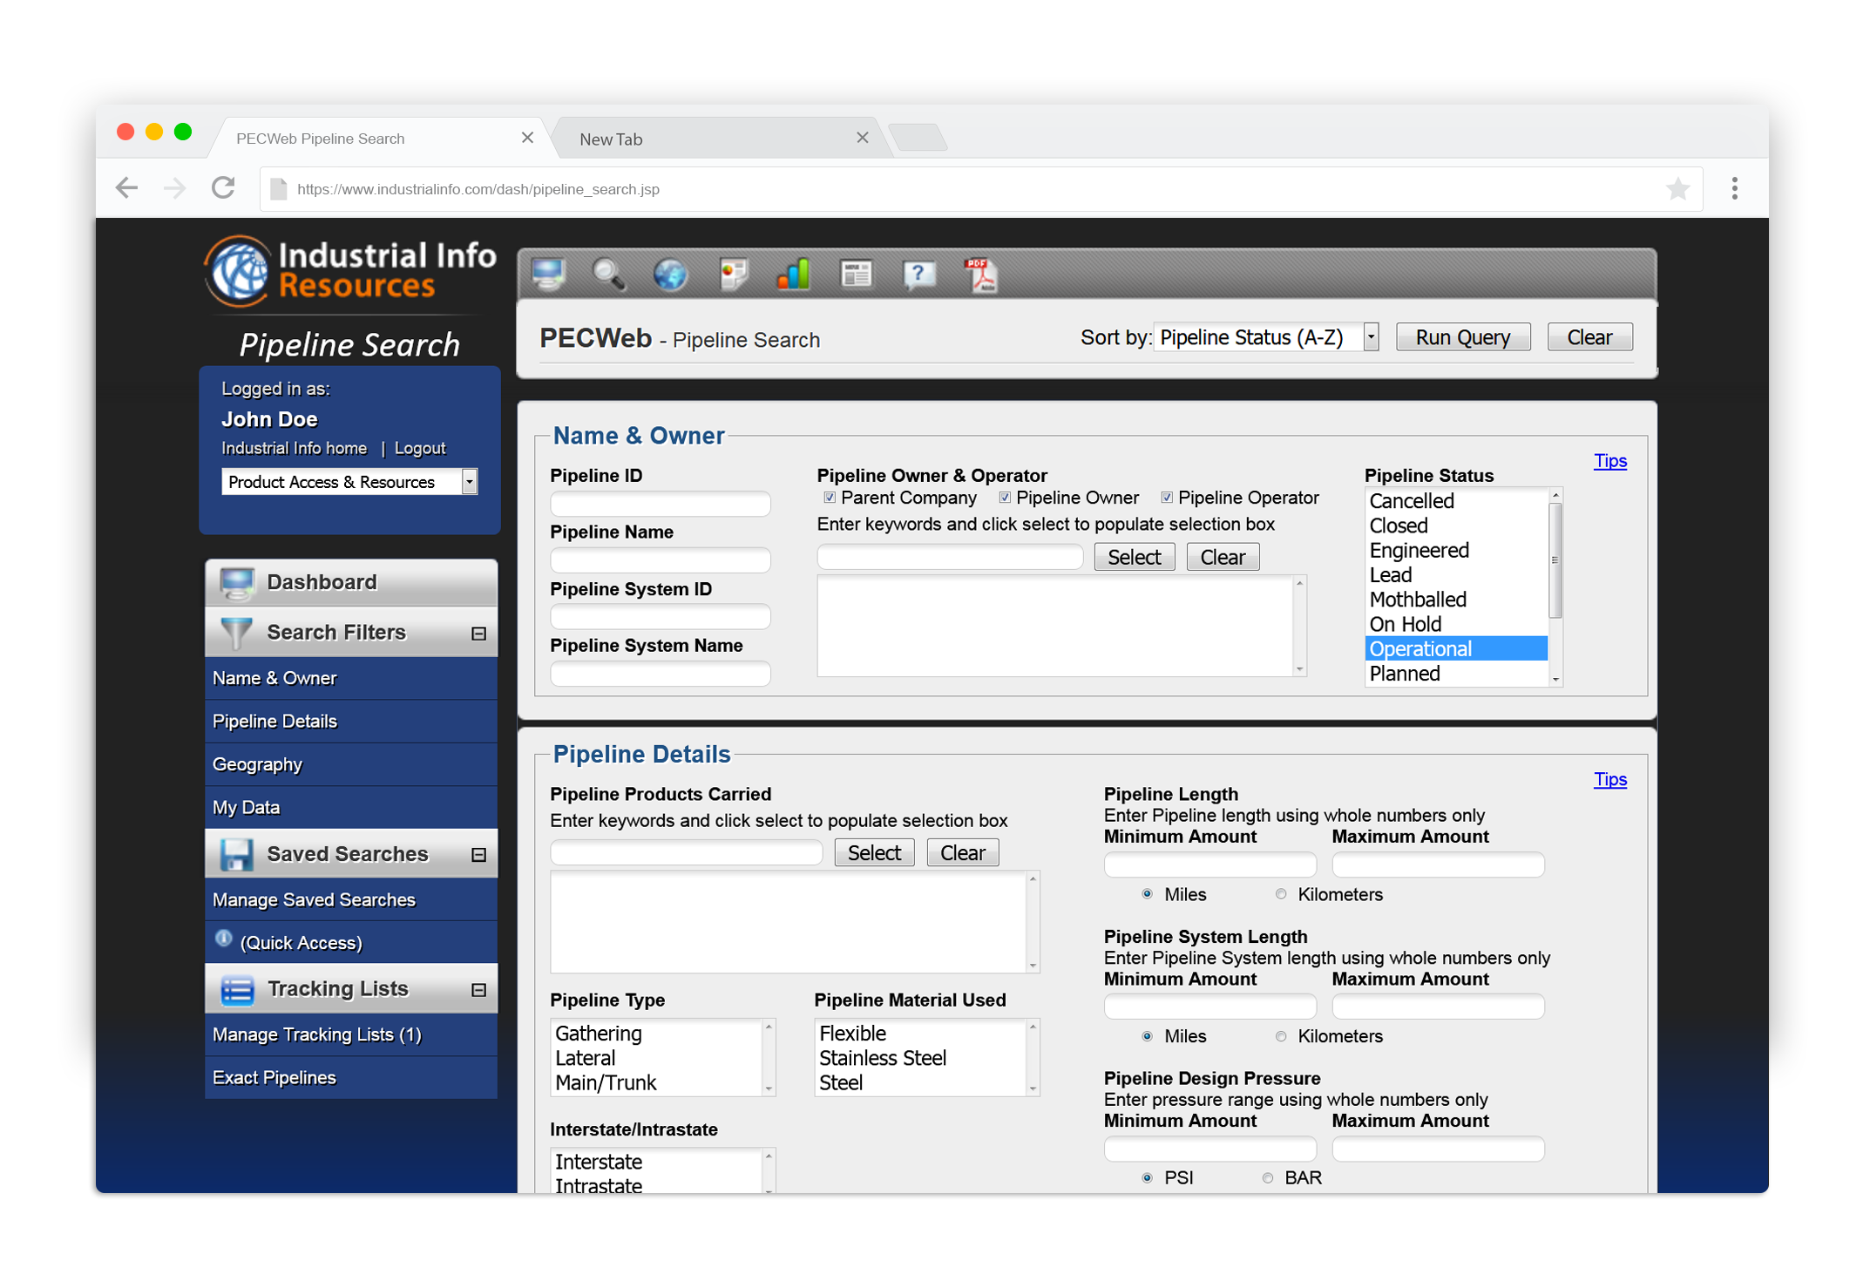Click the Logout link
1870x1268 pixels.
419,448
